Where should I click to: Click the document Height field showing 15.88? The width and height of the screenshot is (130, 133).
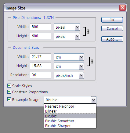click(x=41, y=66)
